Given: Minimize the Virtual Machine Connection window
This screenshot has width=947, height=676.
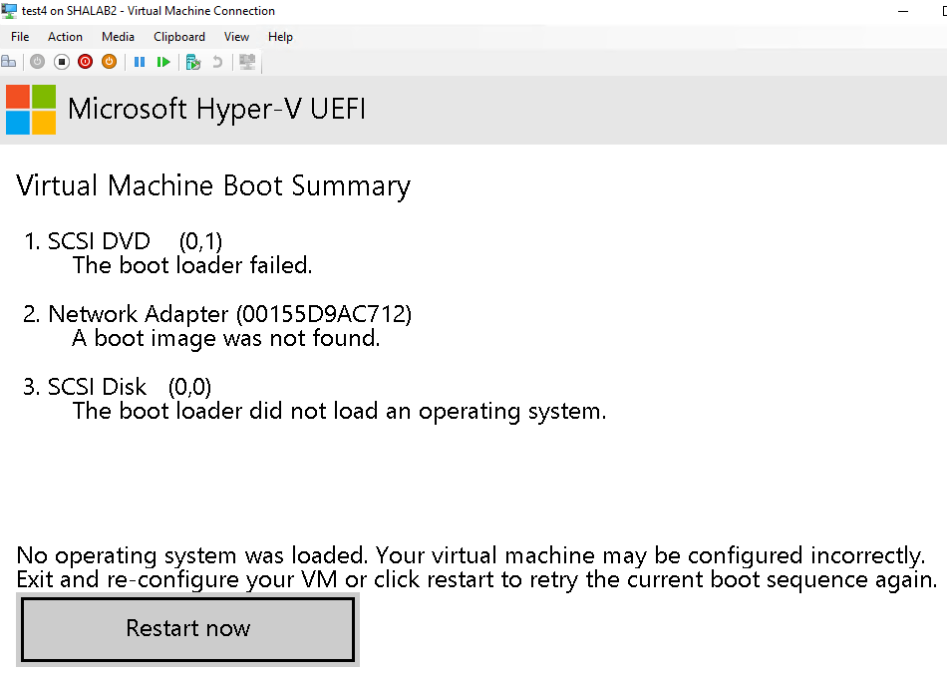Looking at the screenshot, I should tap(903, 11).
